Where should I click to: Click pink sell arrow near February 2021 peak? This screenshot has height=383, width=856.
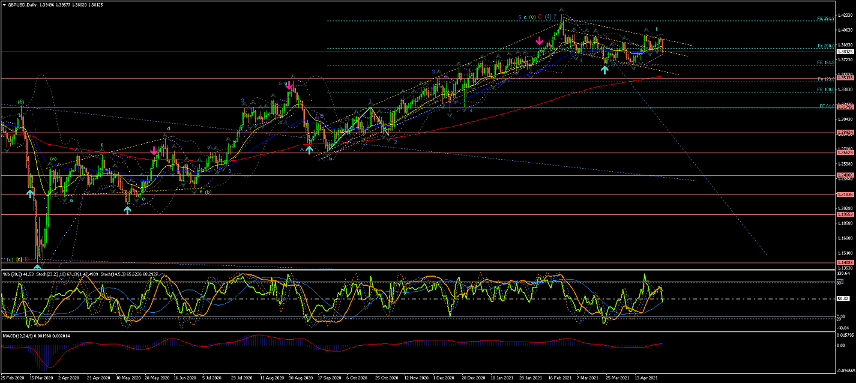click(540, 41)
